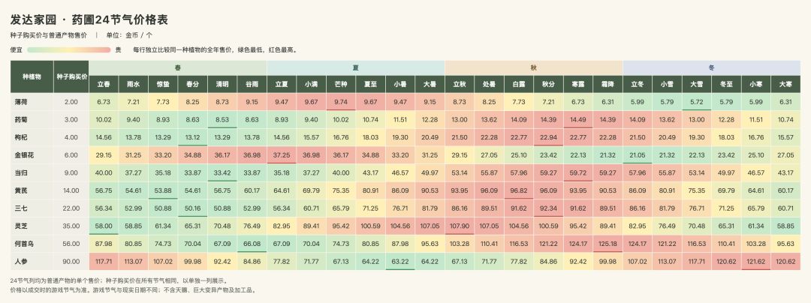Select the 药菊 row label

(x=32, y=120)
